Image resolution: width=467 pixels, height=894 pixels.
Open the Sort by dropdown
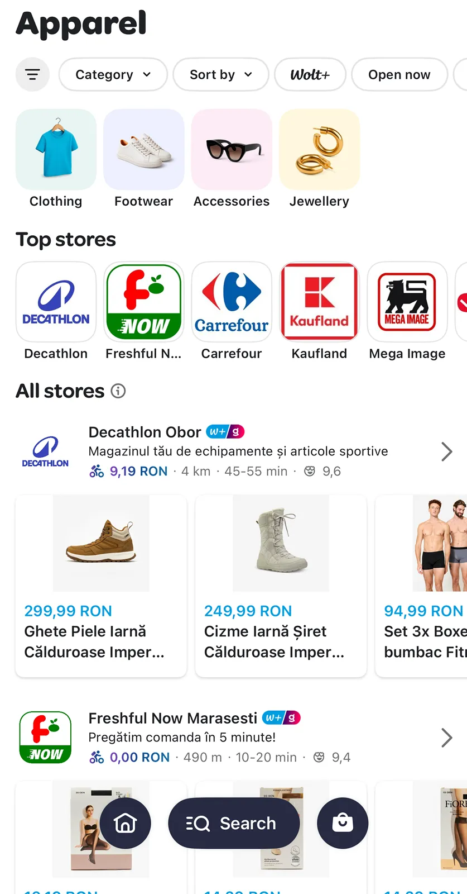pos(221,74)
